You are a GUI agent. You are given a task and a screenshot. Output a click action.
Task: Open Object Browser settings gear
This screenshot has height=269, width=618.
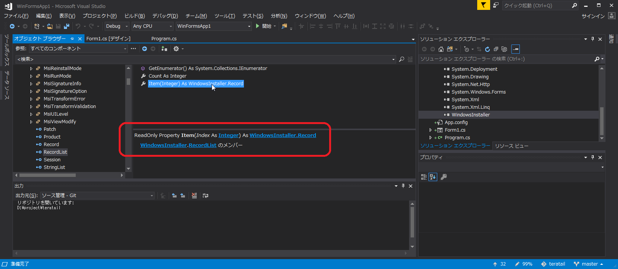[176, 49]
